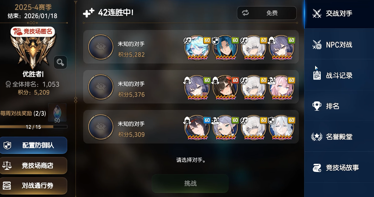Click the laurel star icon for 名誉殿堂
The height and width of the screenshot is (197, 374).
click(317, 136)
